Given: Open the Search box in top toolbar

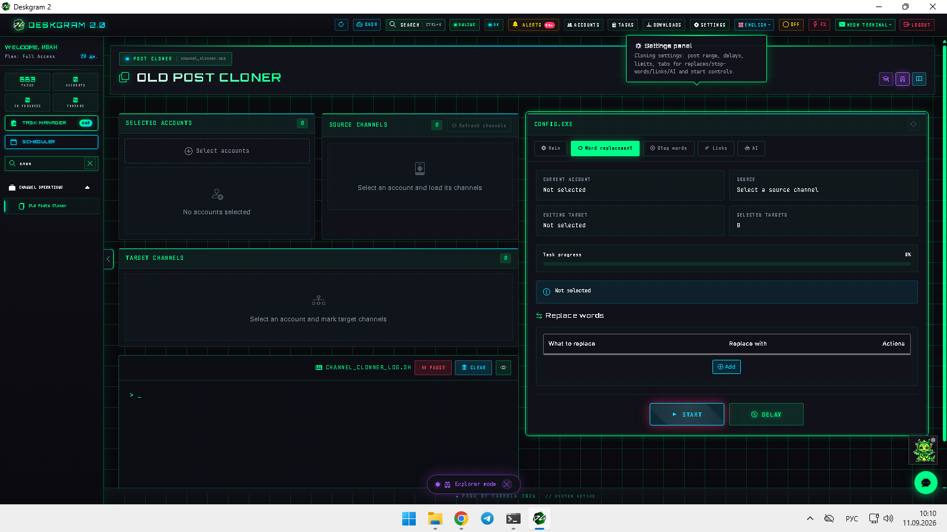Looking at the screenshot, I should 416,25.
